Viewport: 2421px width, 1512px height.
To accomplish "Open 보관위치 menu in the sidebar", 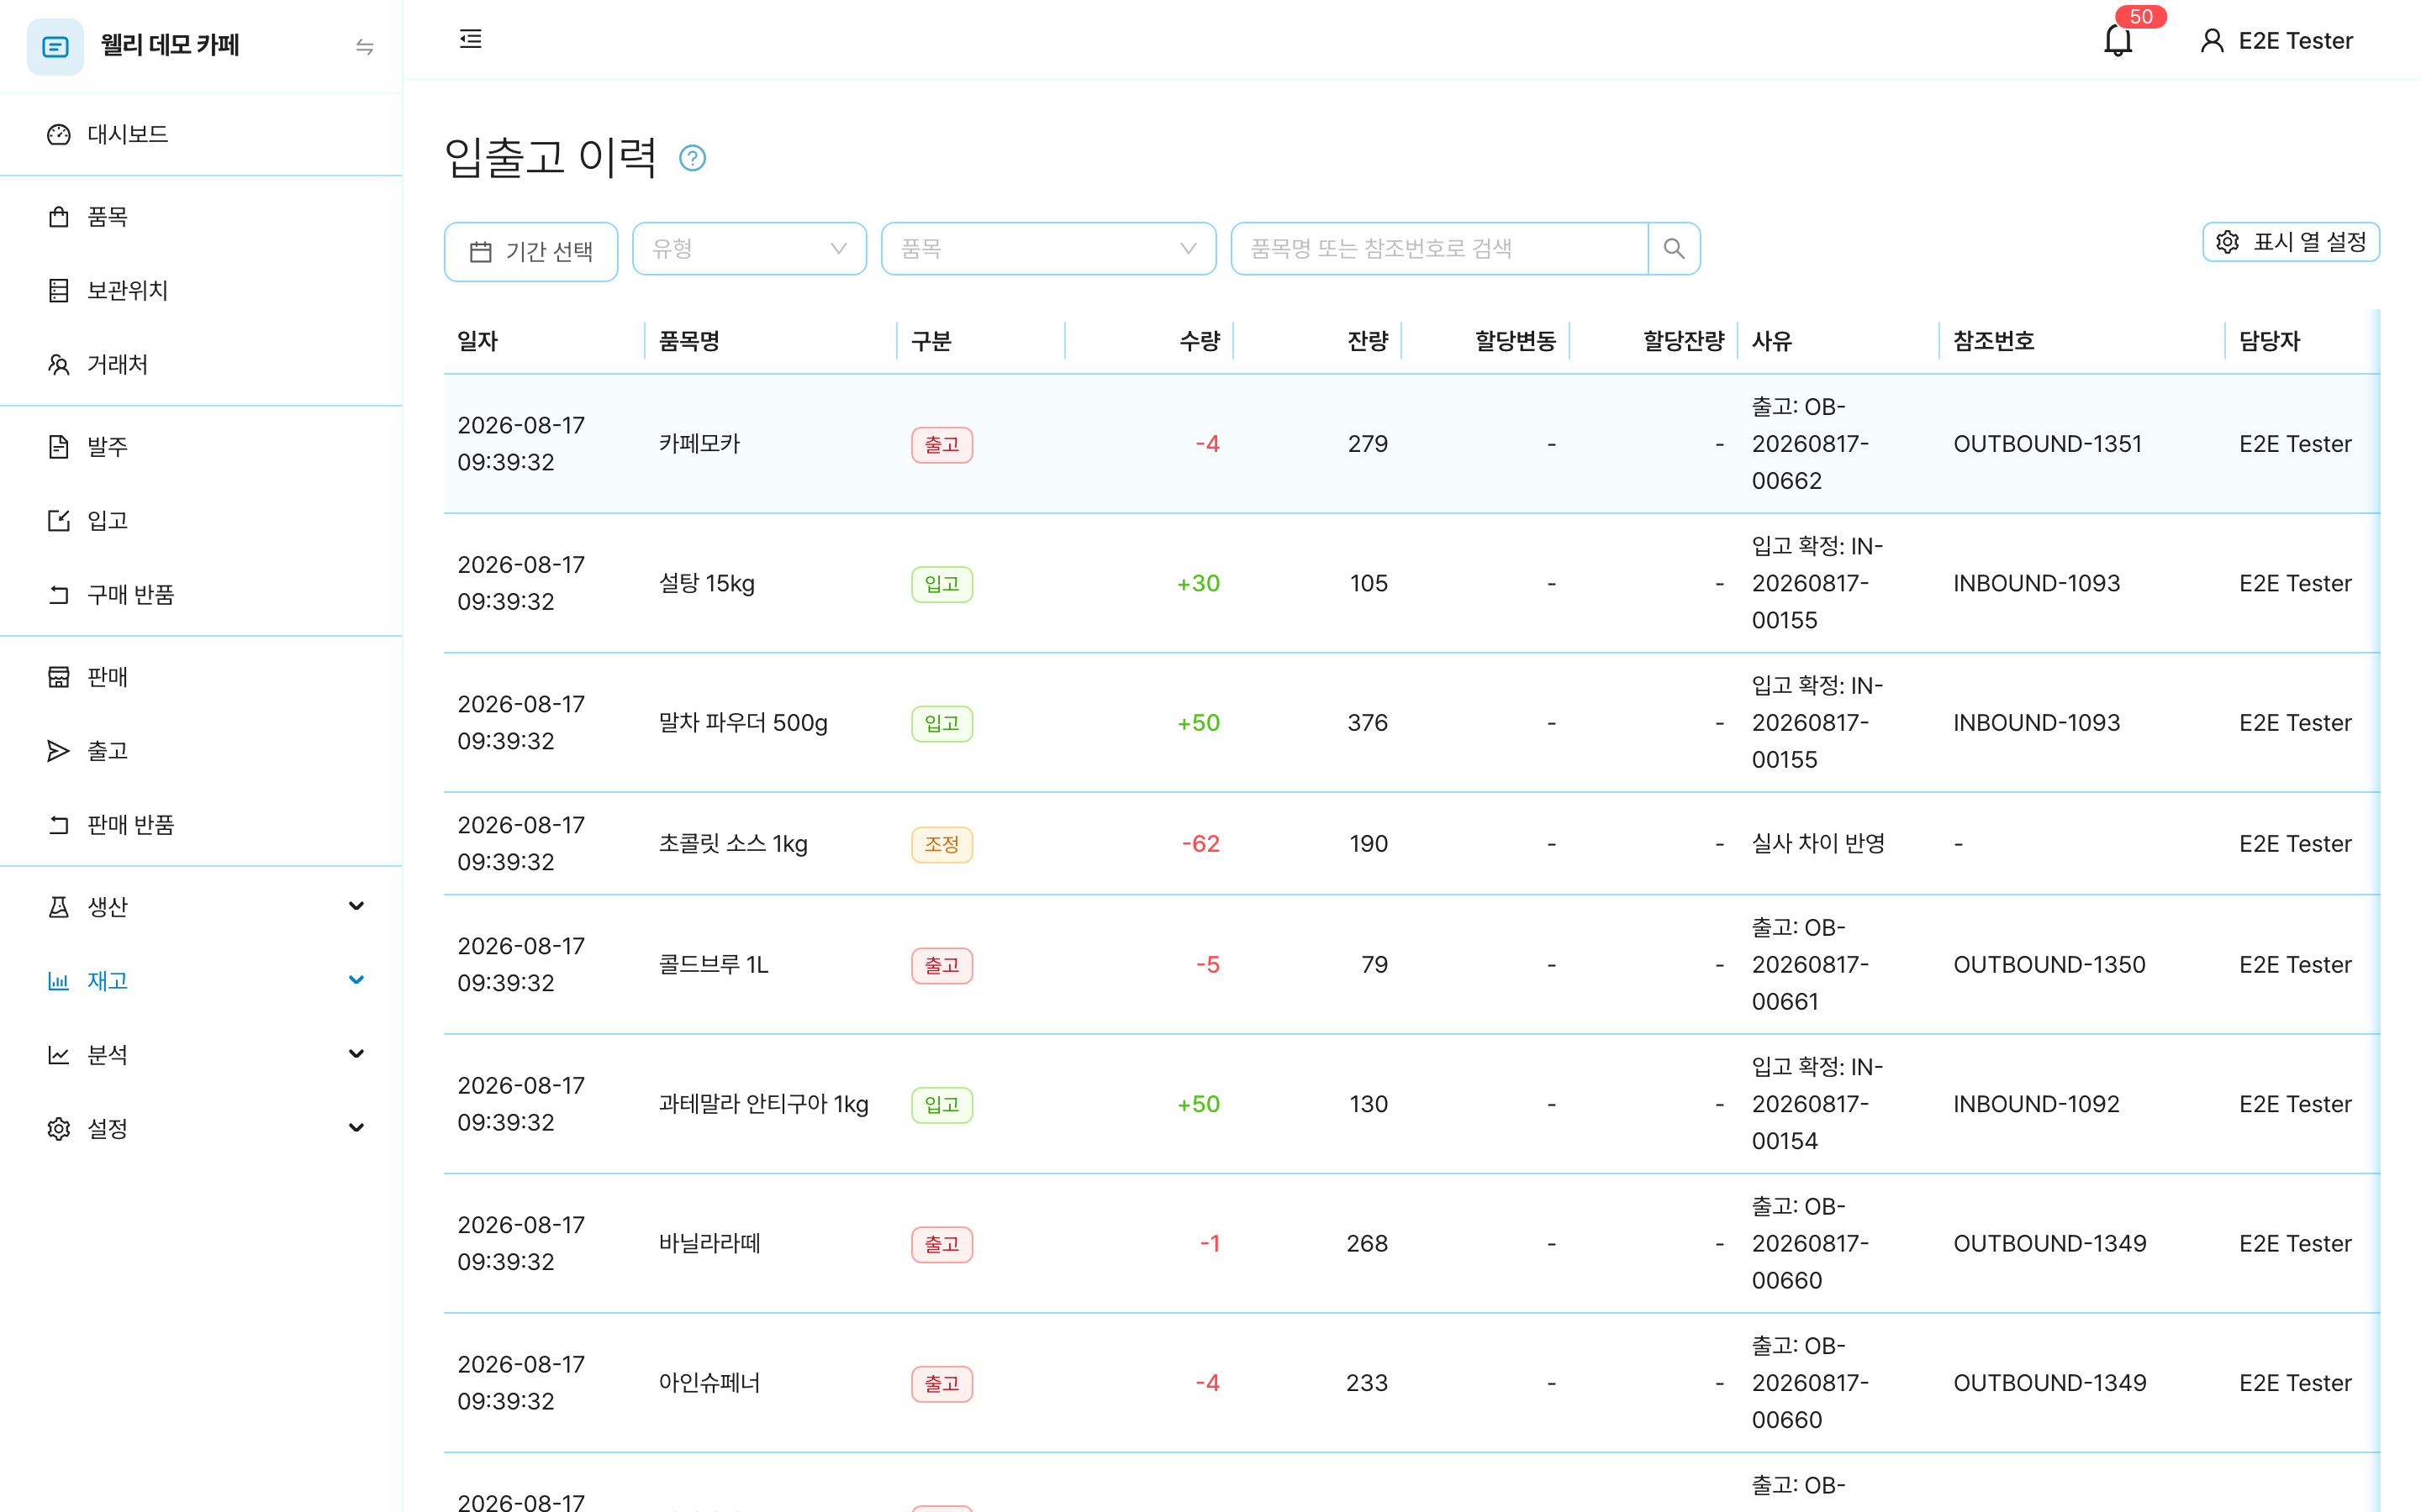I will point(200,291).
